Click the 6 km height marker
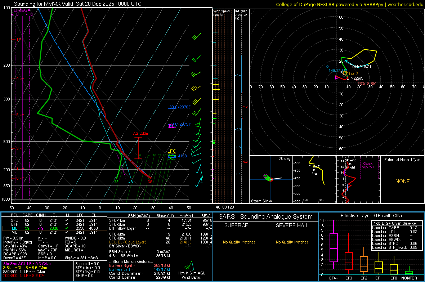This screenshot has width=425, height=282. pos(20,115)
